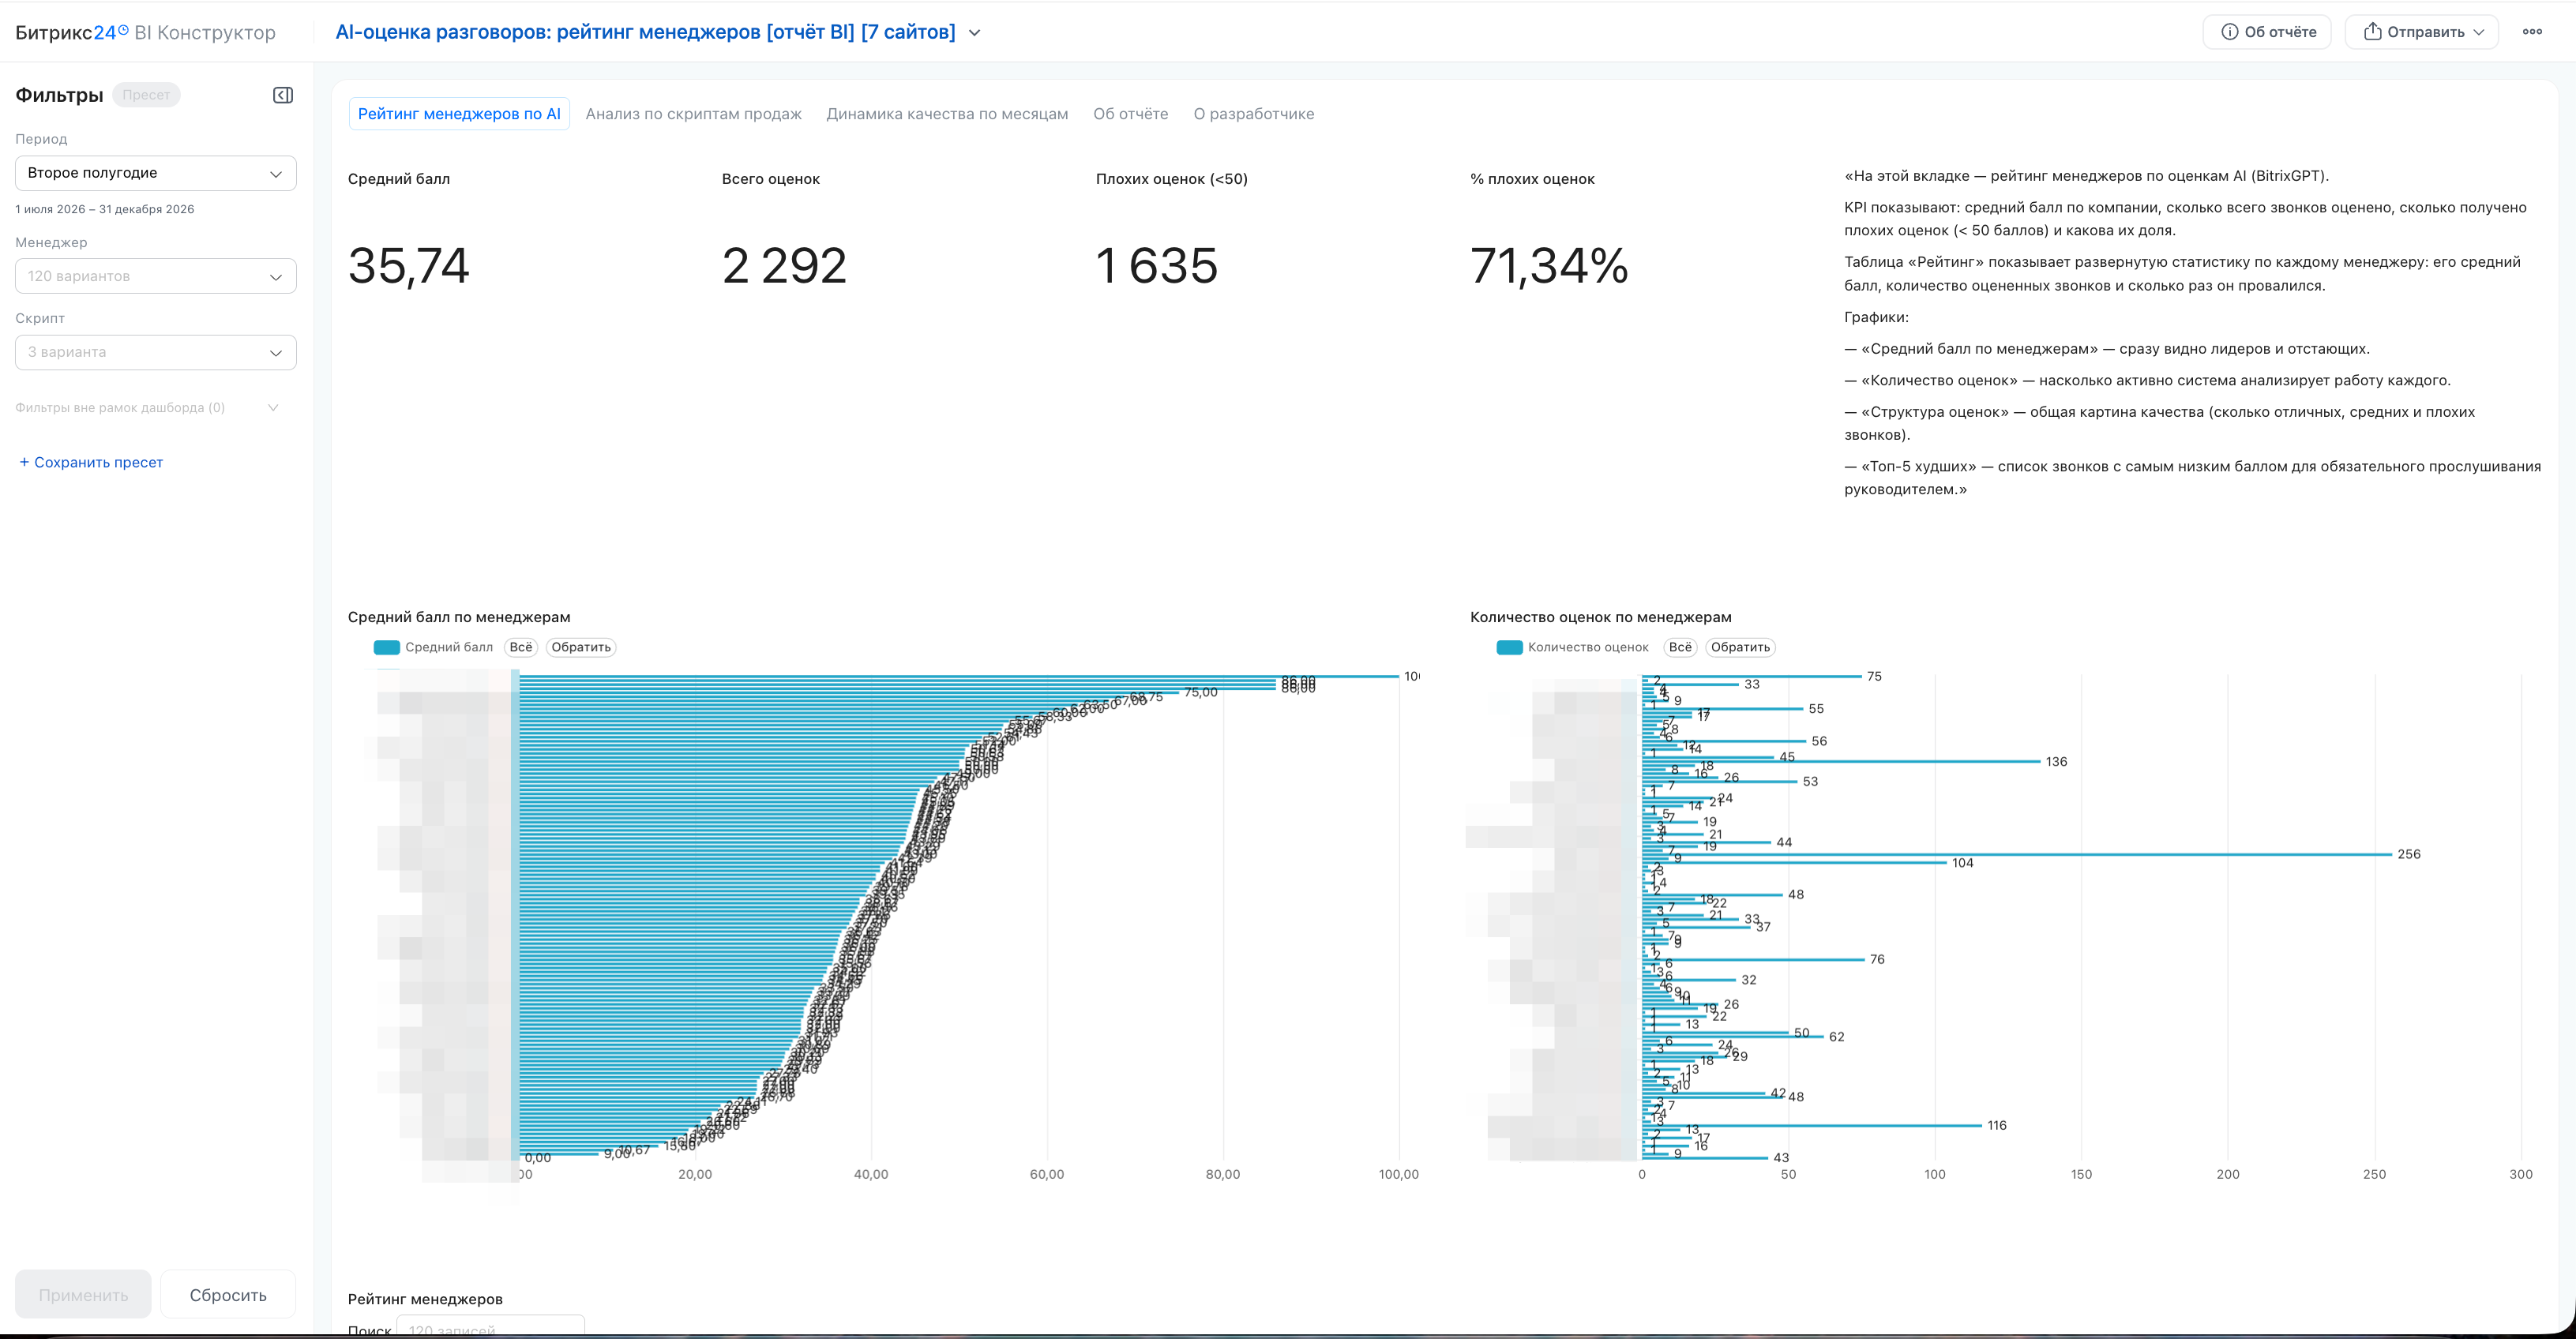Collapse the Фильтры sidebar panel icon
This screenshot has width=2576, height=1339.
[283, 95]
